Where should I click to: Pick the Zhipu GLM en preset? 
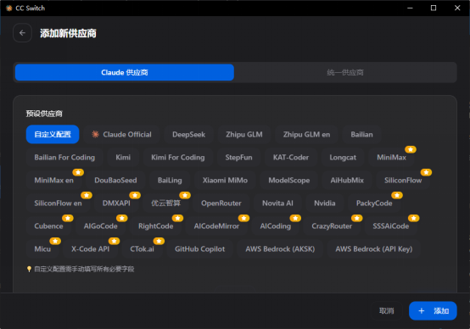click(306, 134)
